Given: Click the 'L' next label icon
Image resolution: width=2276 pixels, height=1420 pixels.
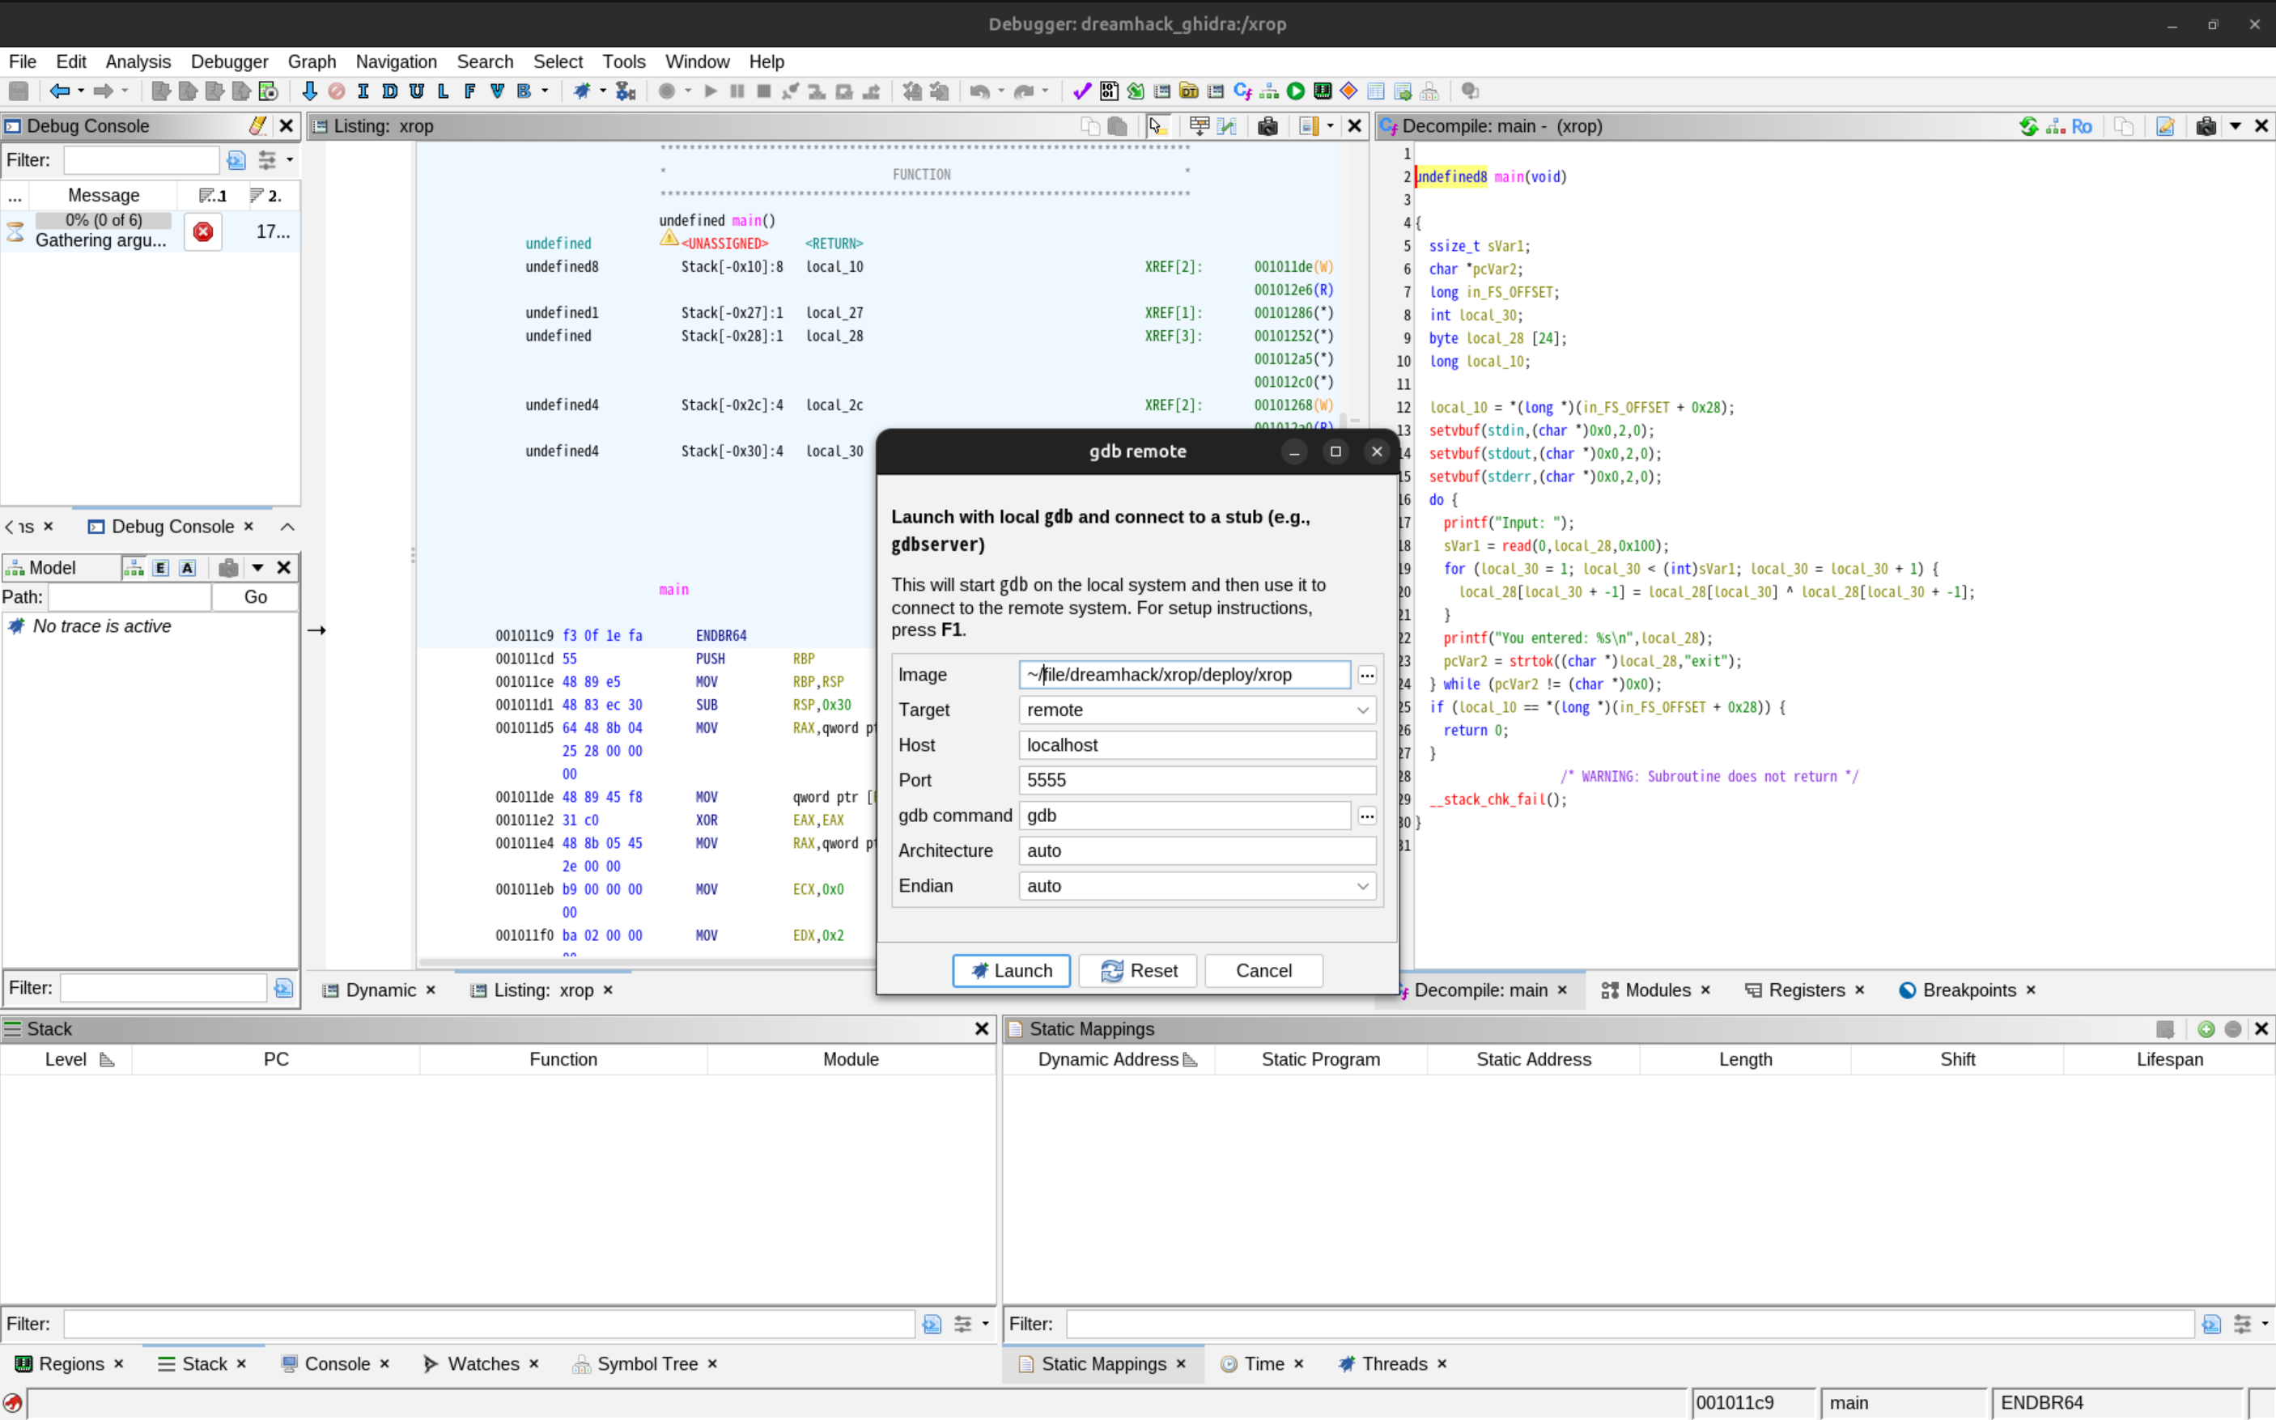Looking at the screenshot, I should [x=444, y=91].
